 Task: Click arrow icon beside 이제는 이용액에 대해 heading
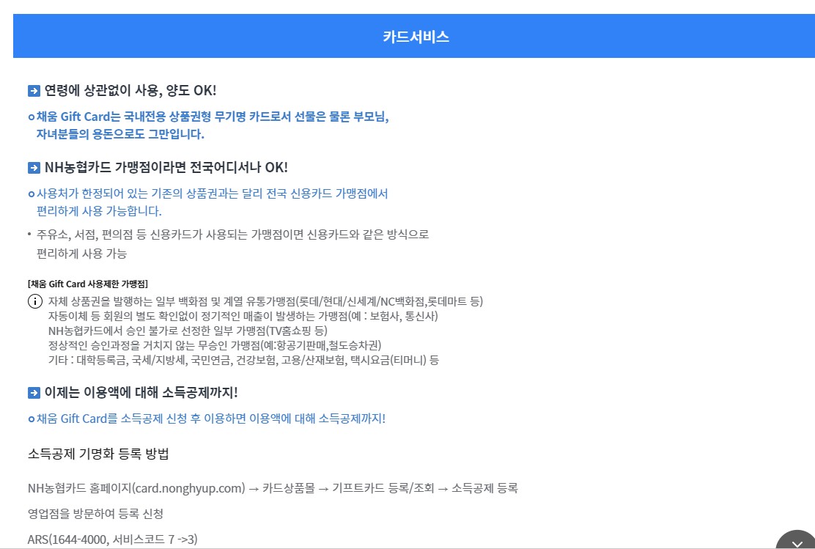pos(34,393)
